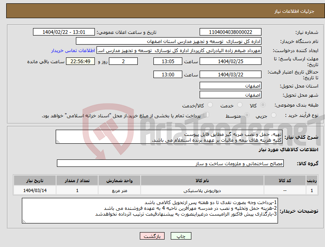The height and width of the screenshot is (247, 325).
Task: Click the شماره نیاز field 1104004038000022
Action: (231, 32)
